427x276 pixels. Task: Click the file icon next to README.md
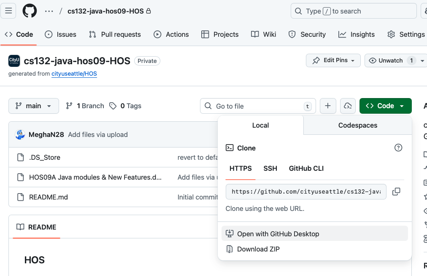click(x=20, y=197)
